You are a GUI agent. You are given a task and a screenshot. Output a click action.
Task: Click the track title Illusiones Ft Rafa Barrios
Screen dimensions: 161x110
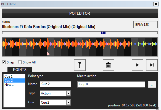pos(49,27)
